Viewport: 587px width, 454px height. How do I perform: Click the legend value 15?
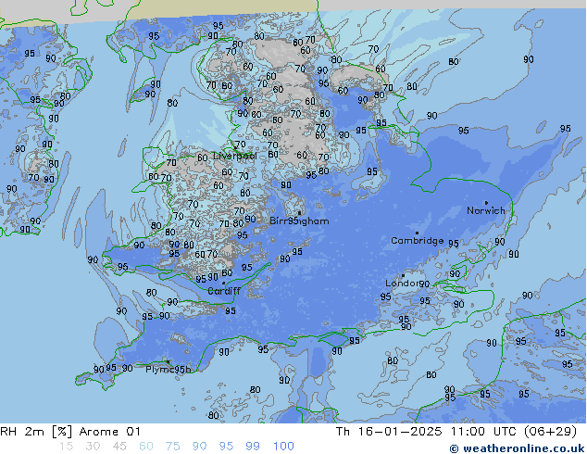(66, 447)
